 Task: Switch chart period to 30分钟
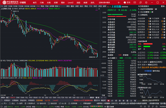tap(27, 6)
